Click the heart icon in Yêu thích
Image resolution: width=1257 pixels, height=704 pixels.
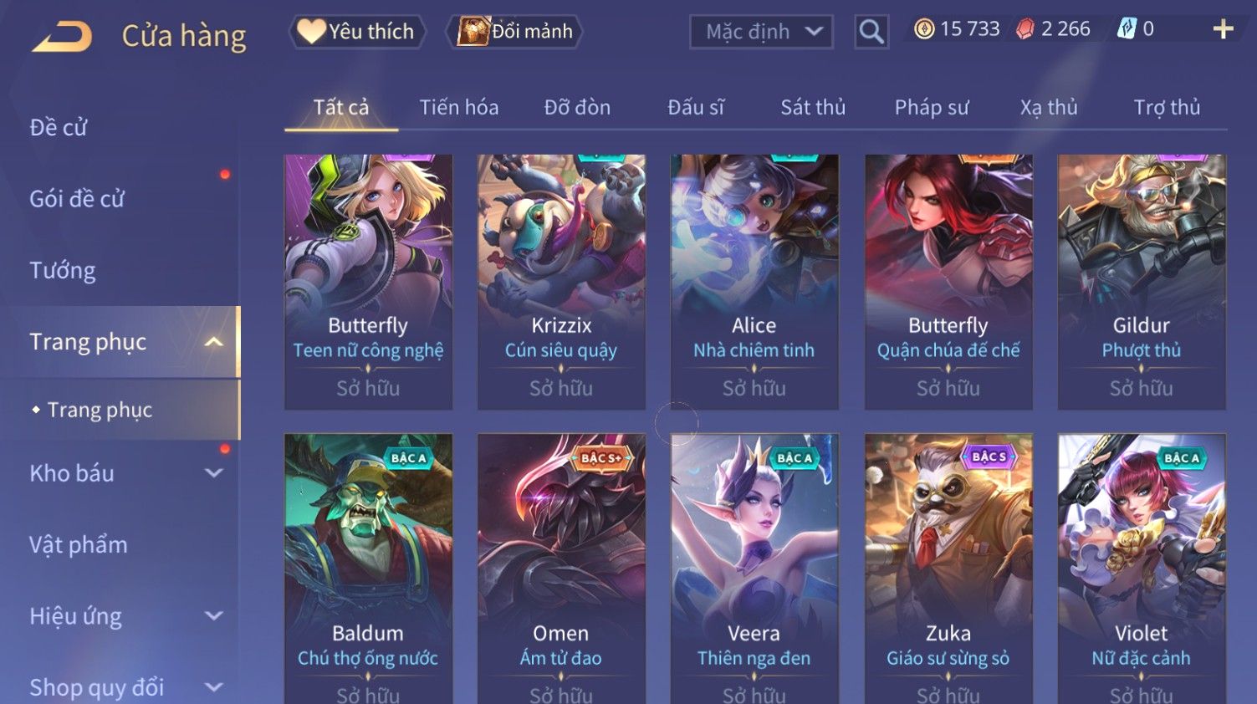311,31
